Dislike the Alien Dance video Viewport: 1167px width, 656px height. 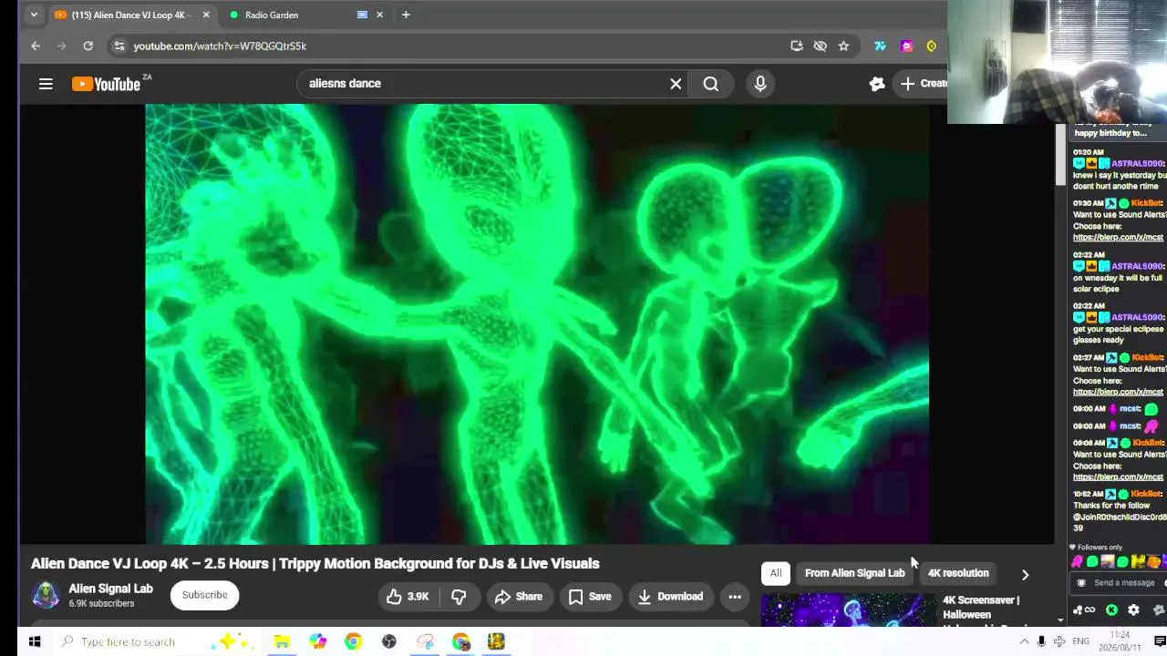tap(460, 597)
